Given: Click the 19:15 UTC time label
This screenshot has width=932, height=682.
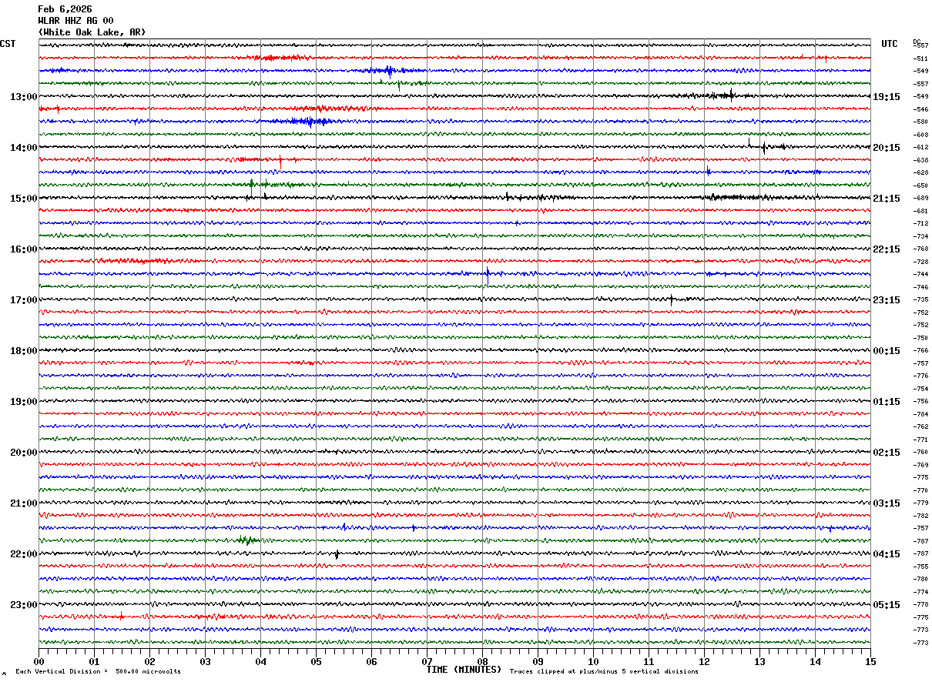Looking at the screenshot, I should [887, 97].
